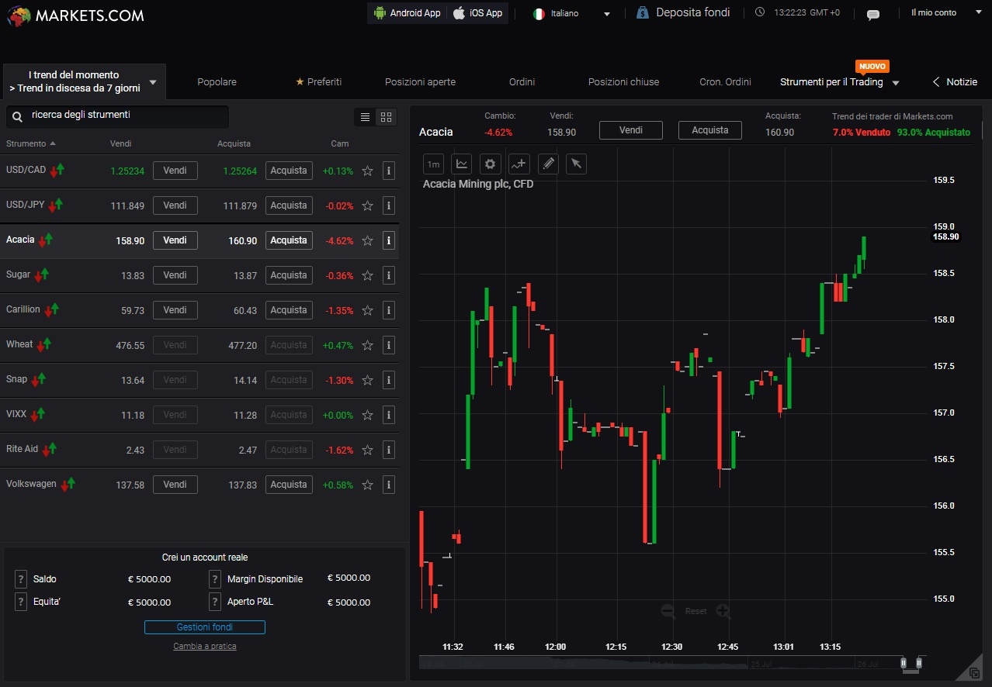This screenshot has height=687, width=992.
Task: Open the live chat speech bubble icon
Action: tap(872, 14)
